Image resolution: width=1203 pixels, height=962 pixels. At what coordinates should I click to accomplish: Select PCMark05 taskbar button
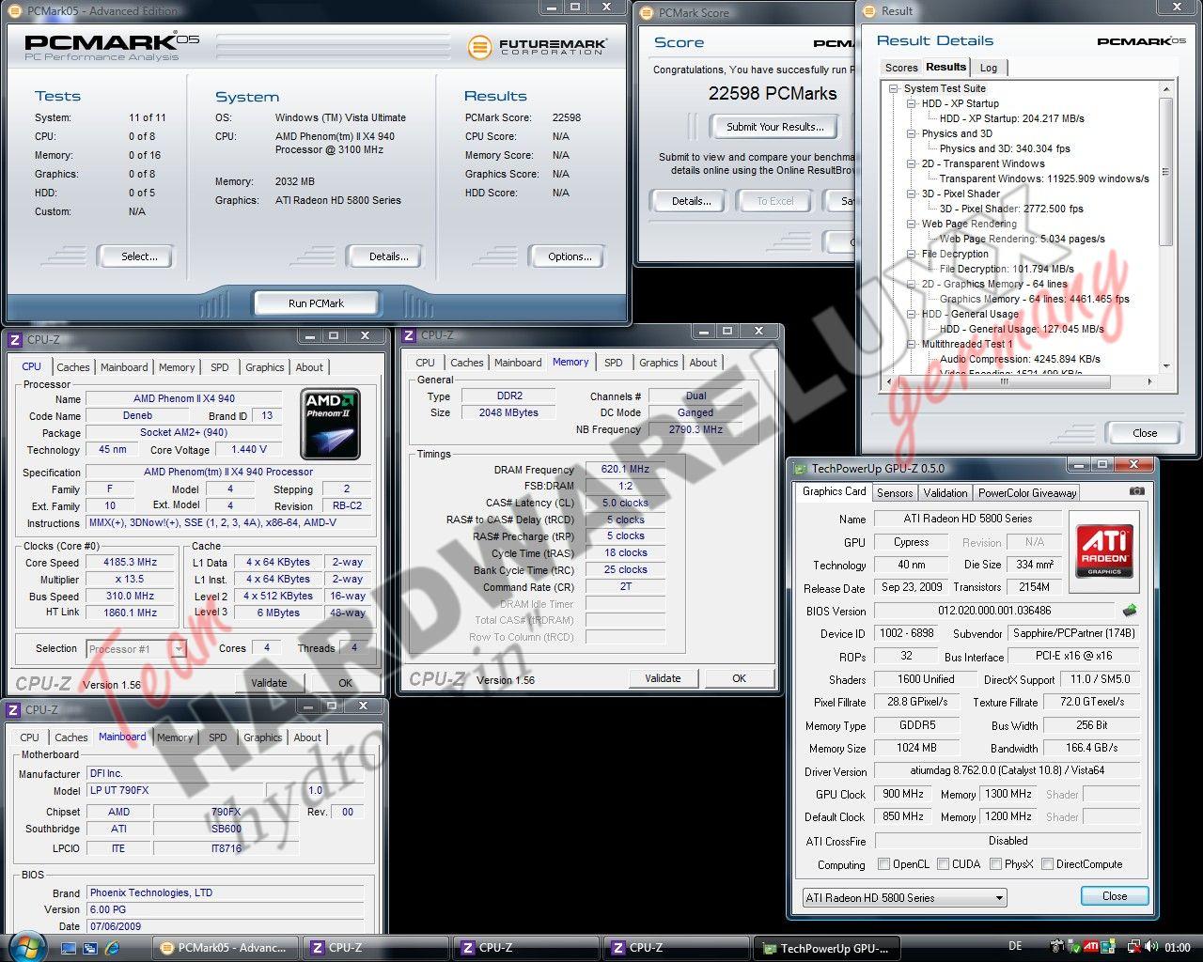(x=226, y=948)
